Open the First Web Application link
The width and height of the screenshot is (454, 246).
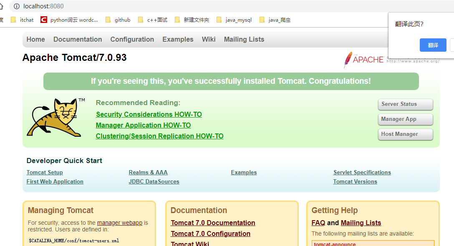point(55,182)
